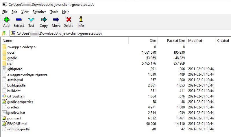Select the README.md file
This screenshot has width=231, height=137.
click(x=17, y=124)
